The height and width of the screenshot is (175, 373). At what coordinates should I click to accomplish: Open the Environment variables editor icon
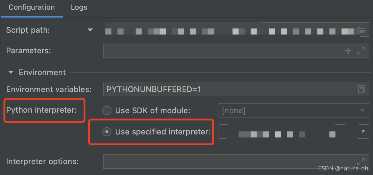coord(361,89)
